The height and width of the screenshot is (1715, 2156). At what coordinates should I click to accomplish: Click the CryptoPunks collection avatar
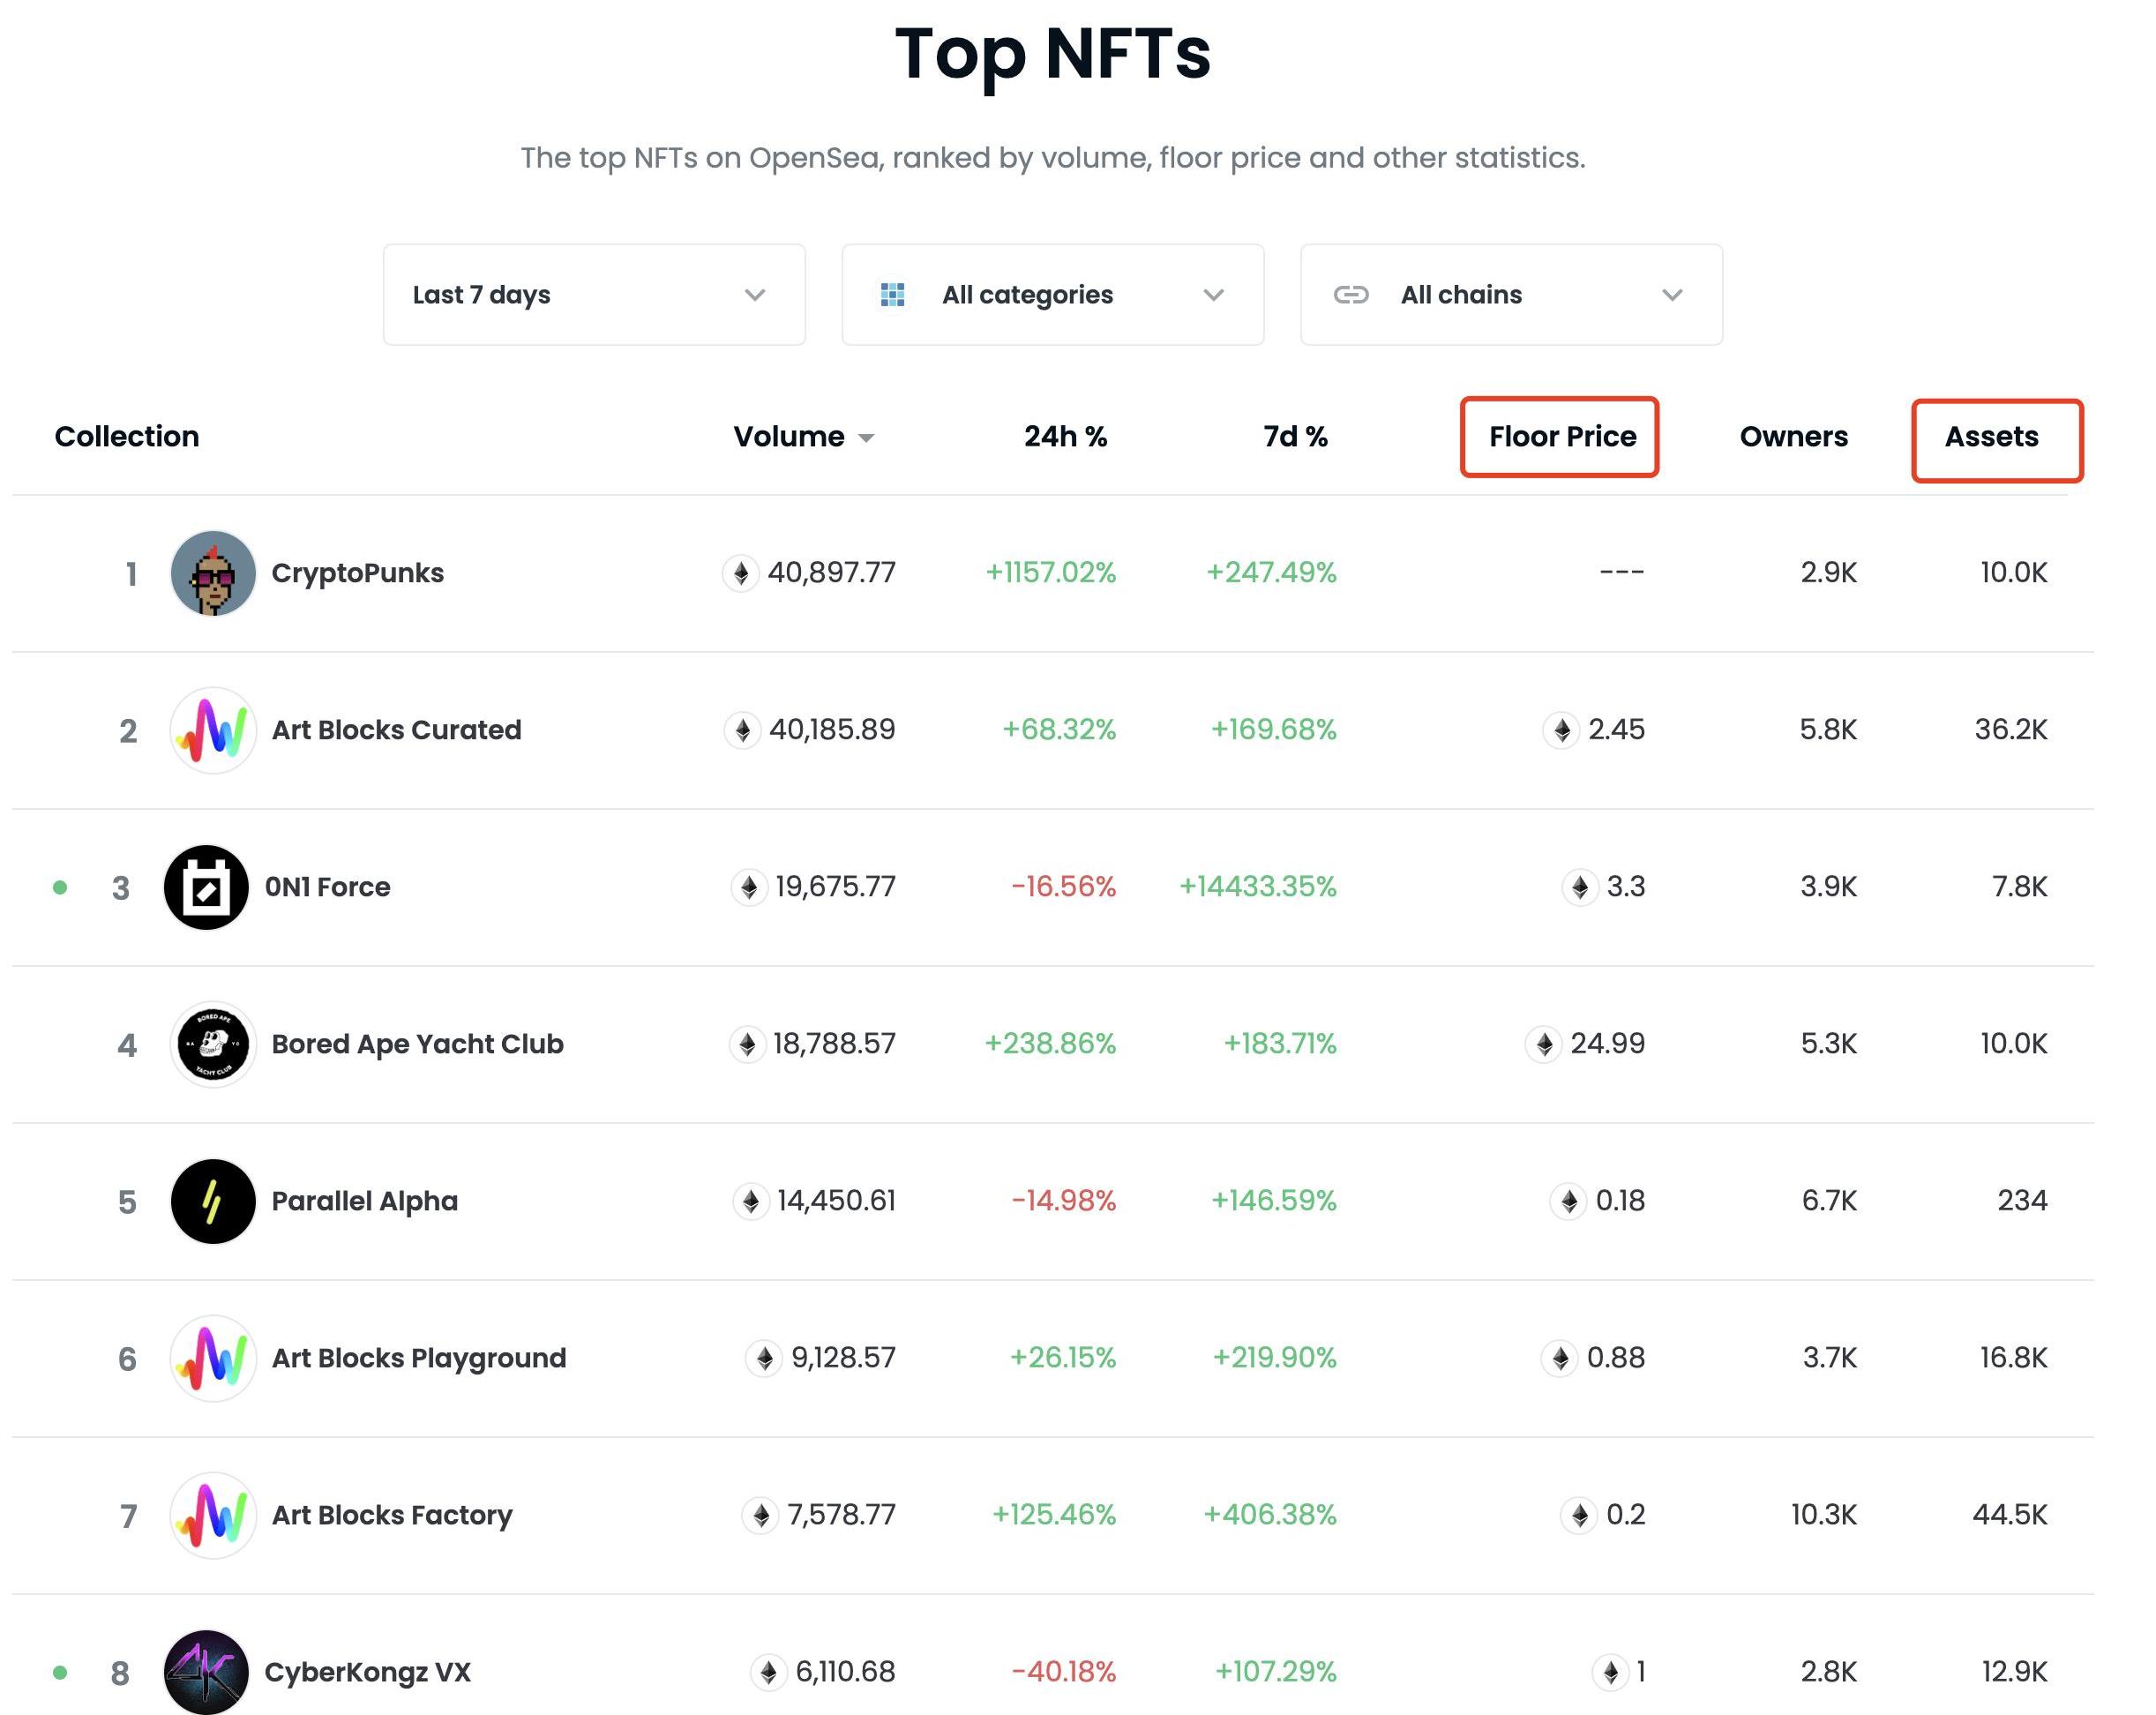[213, 573]
